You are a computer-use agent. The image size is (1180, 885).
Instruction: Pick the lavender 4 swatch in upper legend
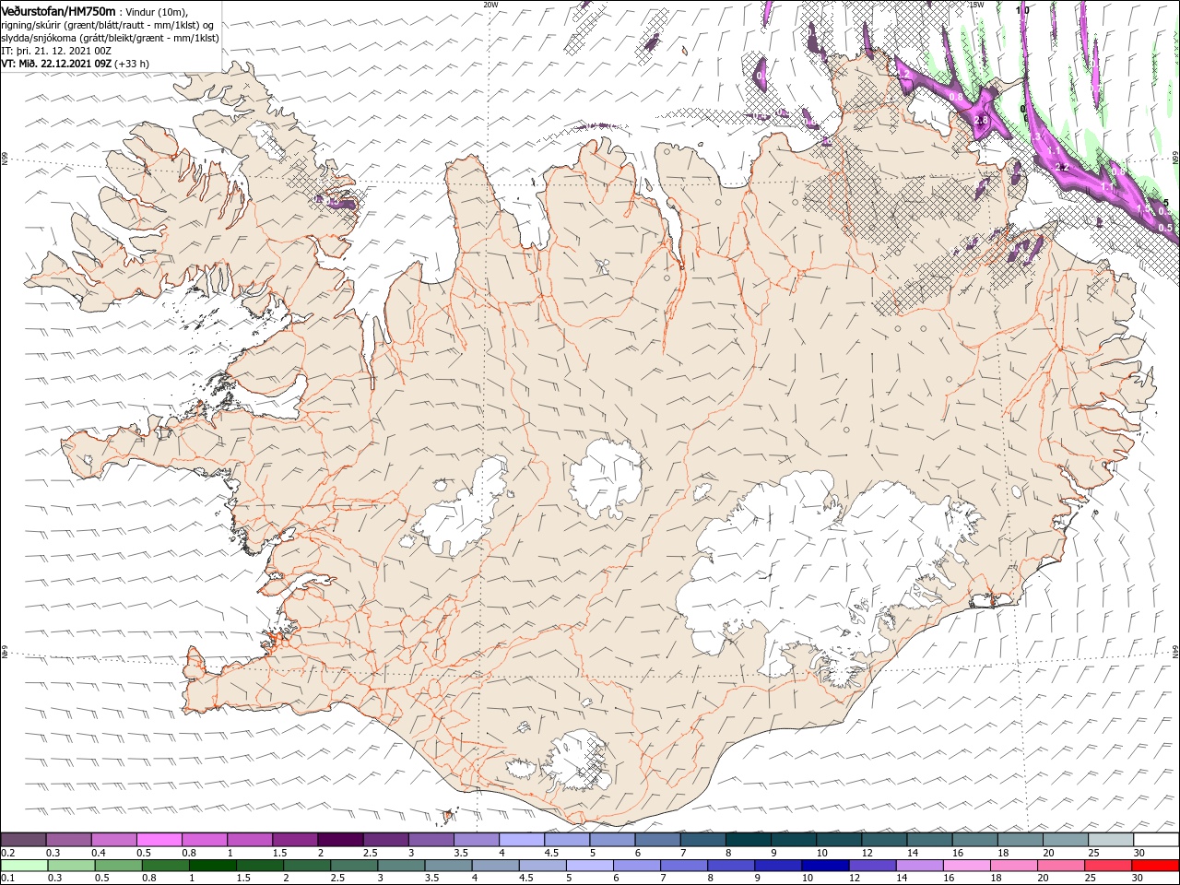522,840
